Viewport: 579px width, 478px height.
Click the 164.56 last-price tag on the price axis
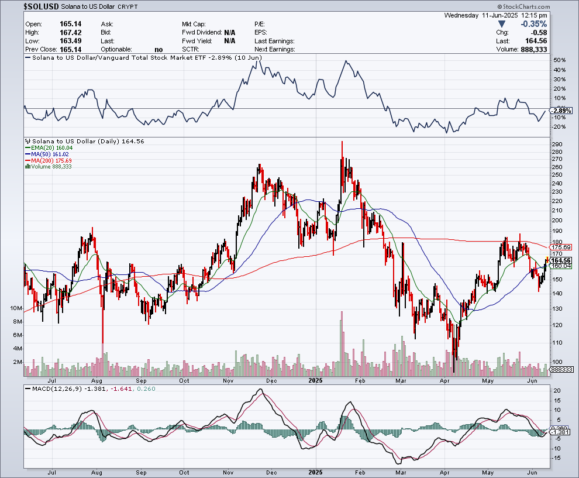point(561,260)
